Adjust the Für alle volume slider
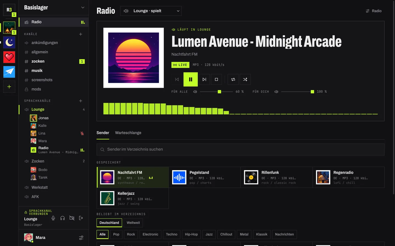Viewport: 395px width, 246px height. pos(216,92)
